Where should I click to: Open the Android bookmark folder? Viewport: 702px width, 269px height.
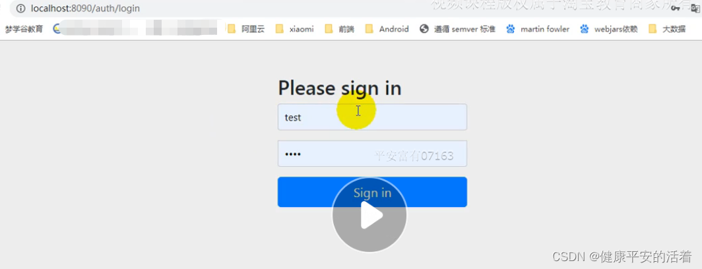[x=387, y=29]
